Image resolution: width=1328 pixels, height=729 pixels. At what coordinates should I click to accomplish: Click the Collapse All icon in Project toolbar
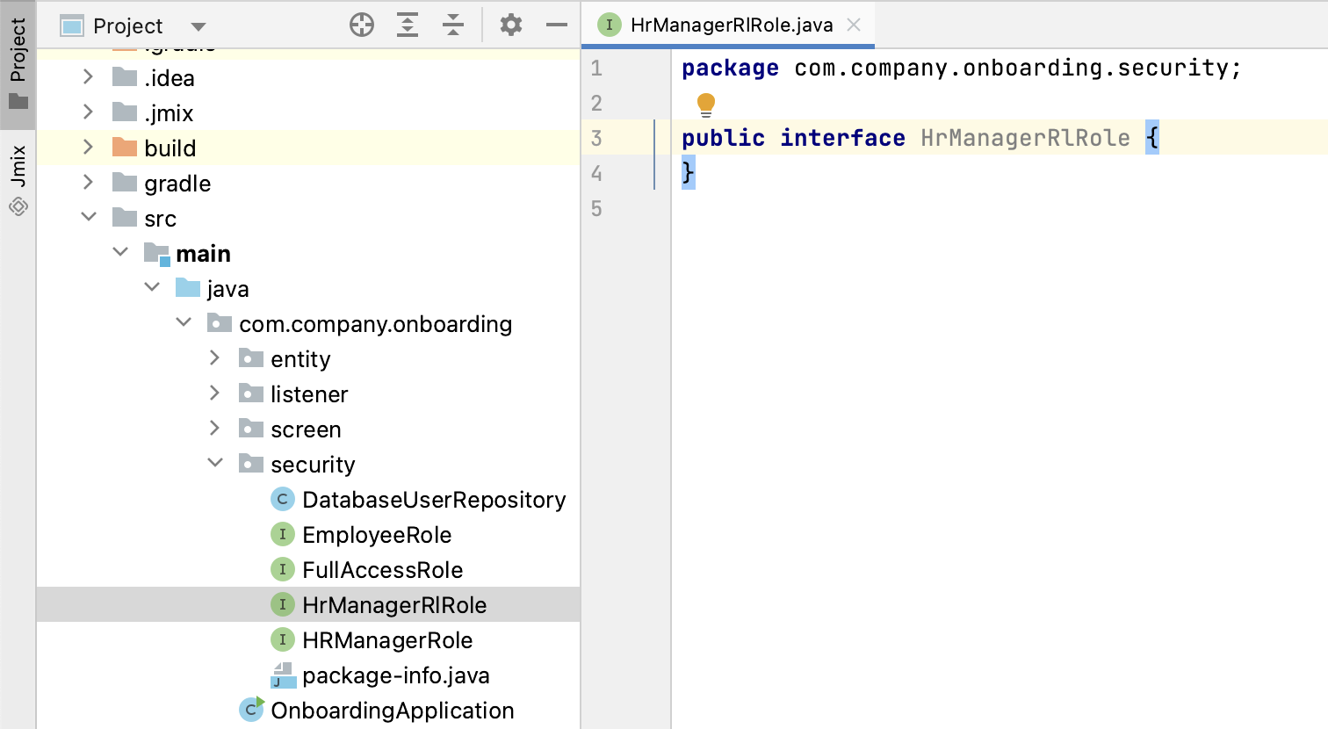(453, 25)
